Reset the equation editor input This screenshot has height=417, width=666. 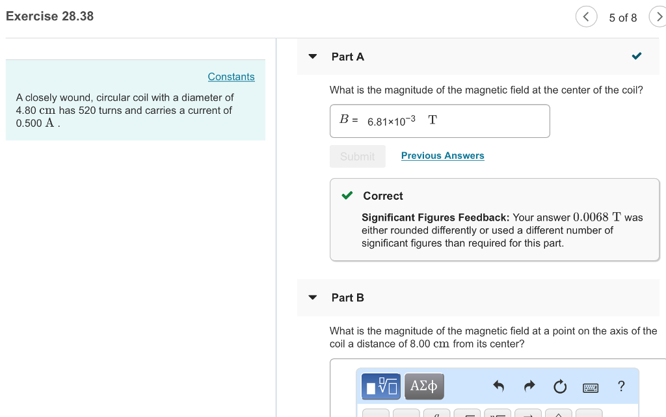[x=560, y=386]
